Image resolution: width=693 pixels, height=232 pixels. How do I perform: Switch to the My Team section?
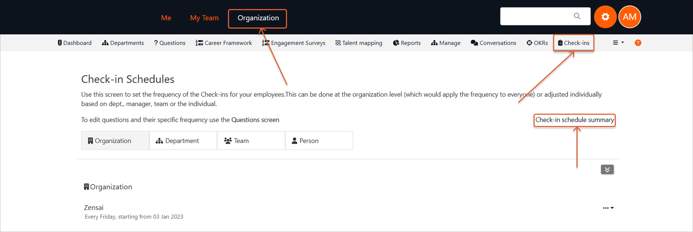(204, 18)
